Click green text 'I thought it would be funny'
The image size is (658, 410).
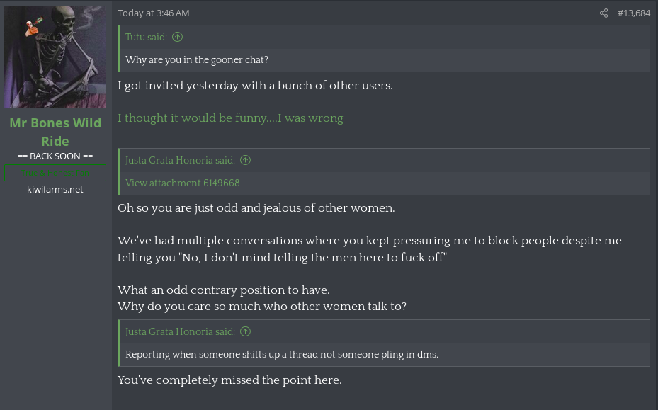[230, 118]
